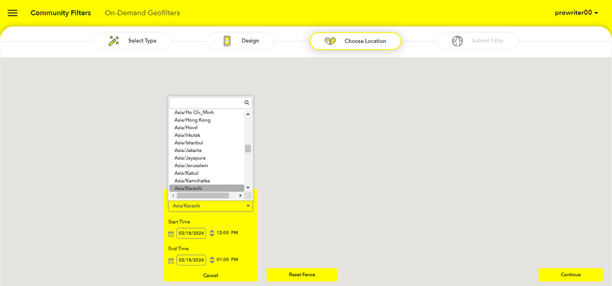Go to the Submit Filter step
Viewport: 612px width, 286px height.
tap(478, 41)
